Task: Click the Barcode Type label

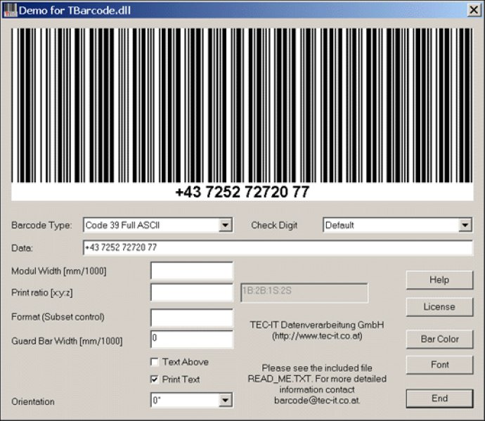Action: tap(41, 225)
